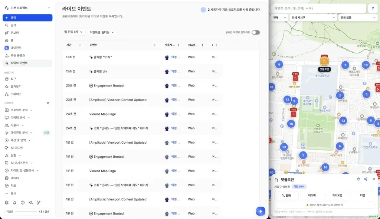
Task: Click the 가맹점 검색 search field in map window
Action: point(319,9)
